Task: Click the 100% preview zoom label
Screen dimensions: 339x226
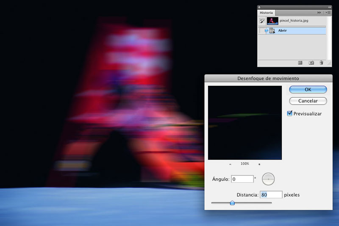Action: (245, 164)
